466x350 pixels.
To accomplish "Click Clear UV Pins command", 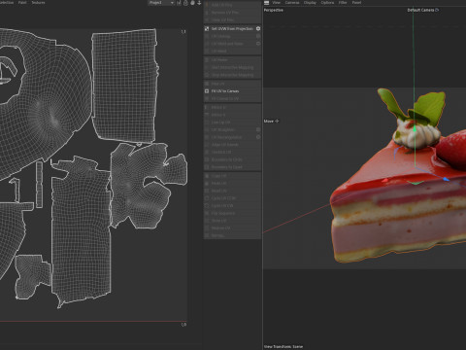I will [232, 19].
